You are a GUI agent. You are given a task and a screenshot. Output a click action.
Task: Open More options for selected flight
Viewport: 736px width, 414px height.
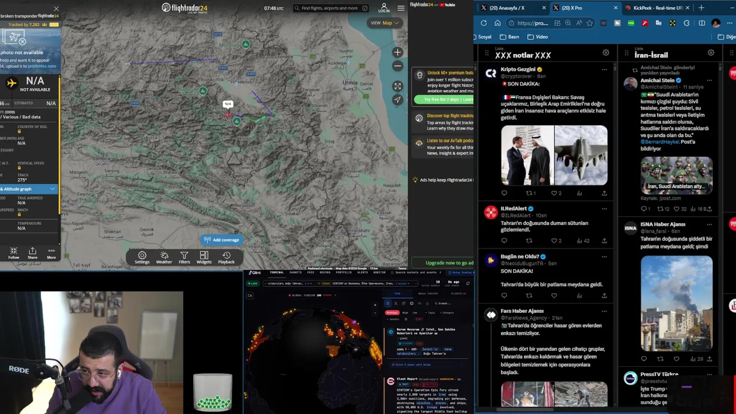tap(51, 253)
